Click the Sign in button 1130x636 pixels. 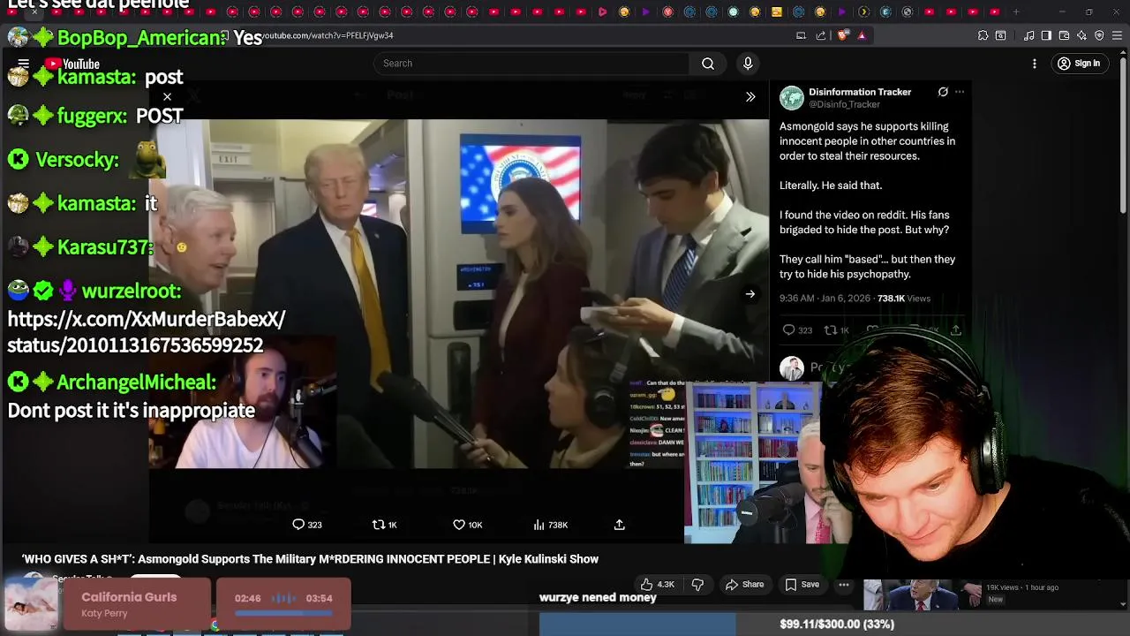1078,64
